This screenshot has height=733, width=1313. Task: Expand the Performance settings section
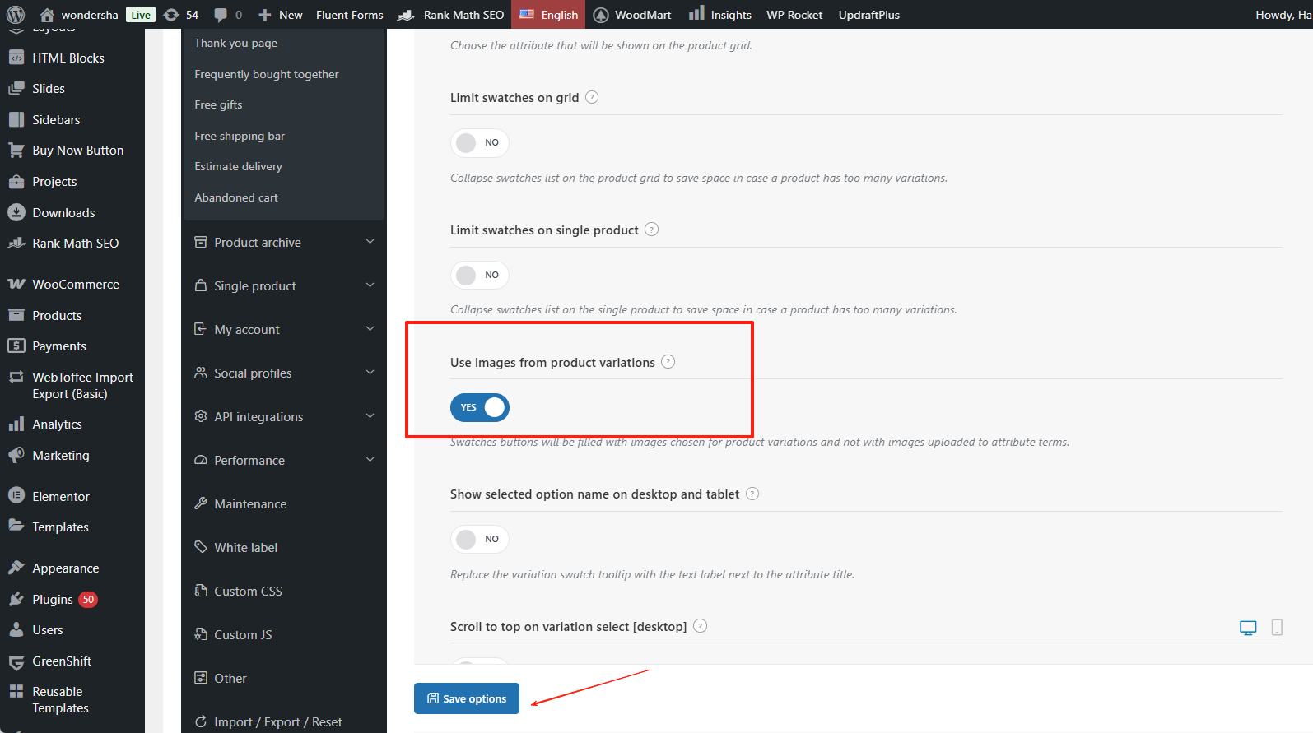284,461
